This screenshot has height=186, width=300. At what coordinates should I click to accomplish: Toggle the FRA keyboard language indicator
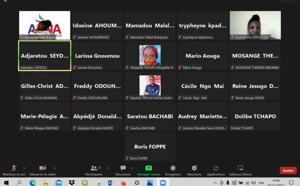pos(261,183)
